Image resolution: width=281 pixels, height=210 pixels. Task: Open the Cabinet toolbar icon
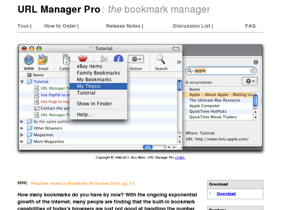tap(66, 59)
